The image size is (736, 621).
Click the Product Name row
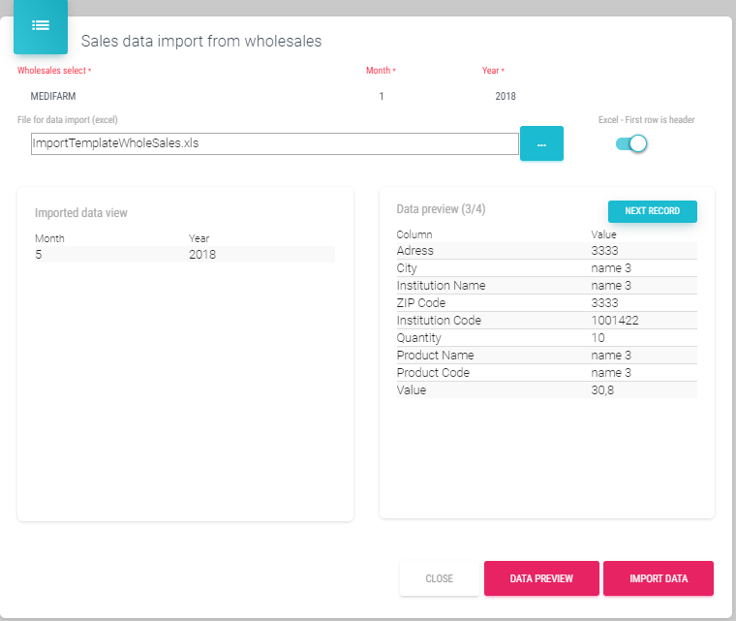tap(546, 356)
